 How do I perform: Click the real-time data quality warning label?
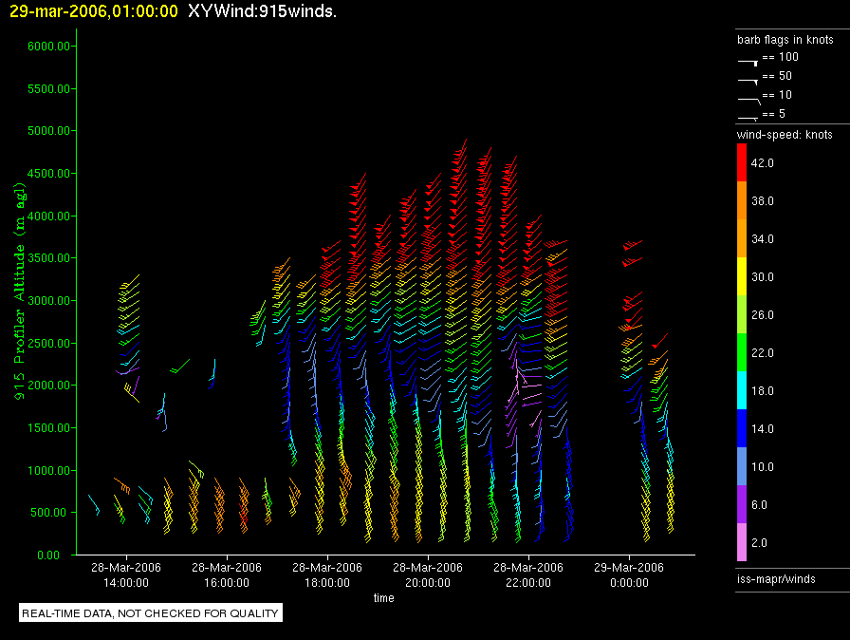point(151,613)
